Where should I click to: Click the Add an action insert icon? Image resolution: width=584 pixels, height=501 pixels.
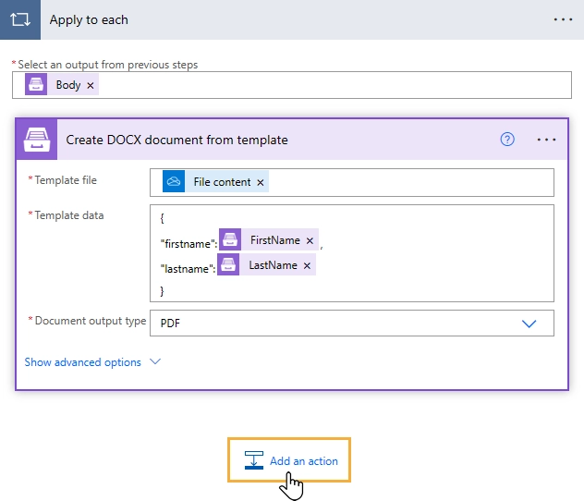pyautogui.click(x=254, y=460)
